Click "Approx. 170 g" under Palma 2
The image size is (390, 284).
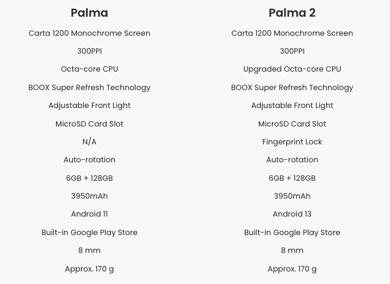pos(292,269)
